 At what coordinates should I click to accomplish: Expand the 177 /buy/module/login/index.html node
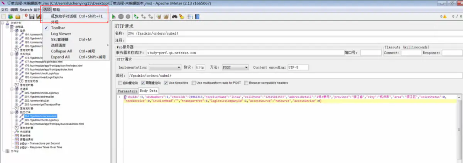click(x=16, y=62)
